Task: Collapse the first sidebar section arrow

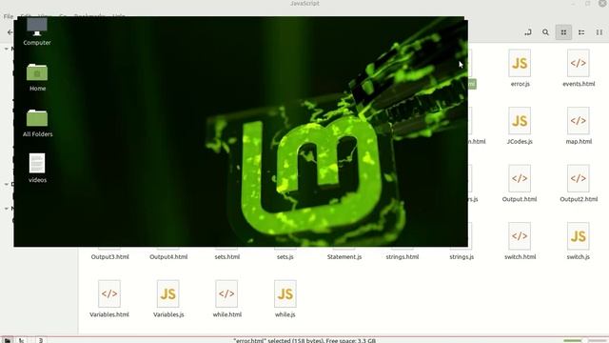Action: (7, 49)
